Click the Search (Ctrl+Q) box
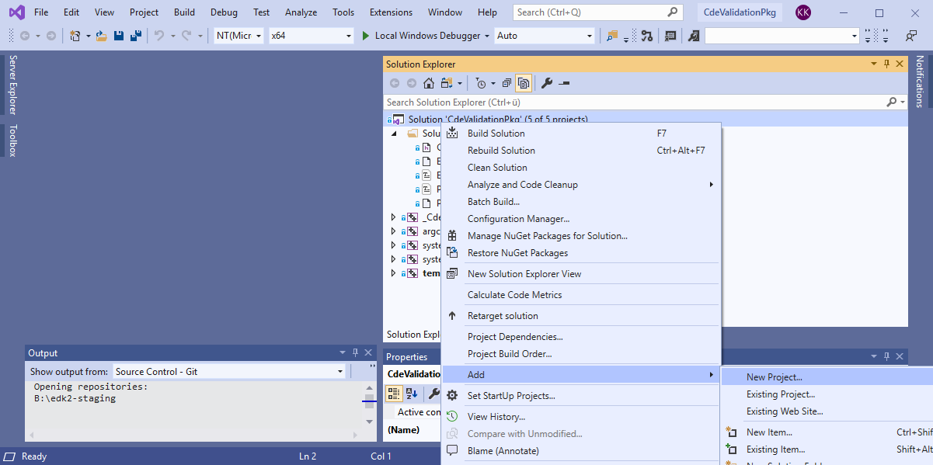933x465 pixels. (x=598, y=12)
